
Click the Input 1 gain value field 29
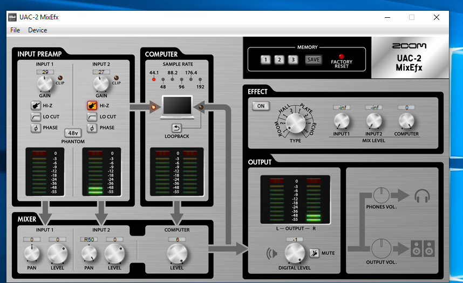click(45, 72)
